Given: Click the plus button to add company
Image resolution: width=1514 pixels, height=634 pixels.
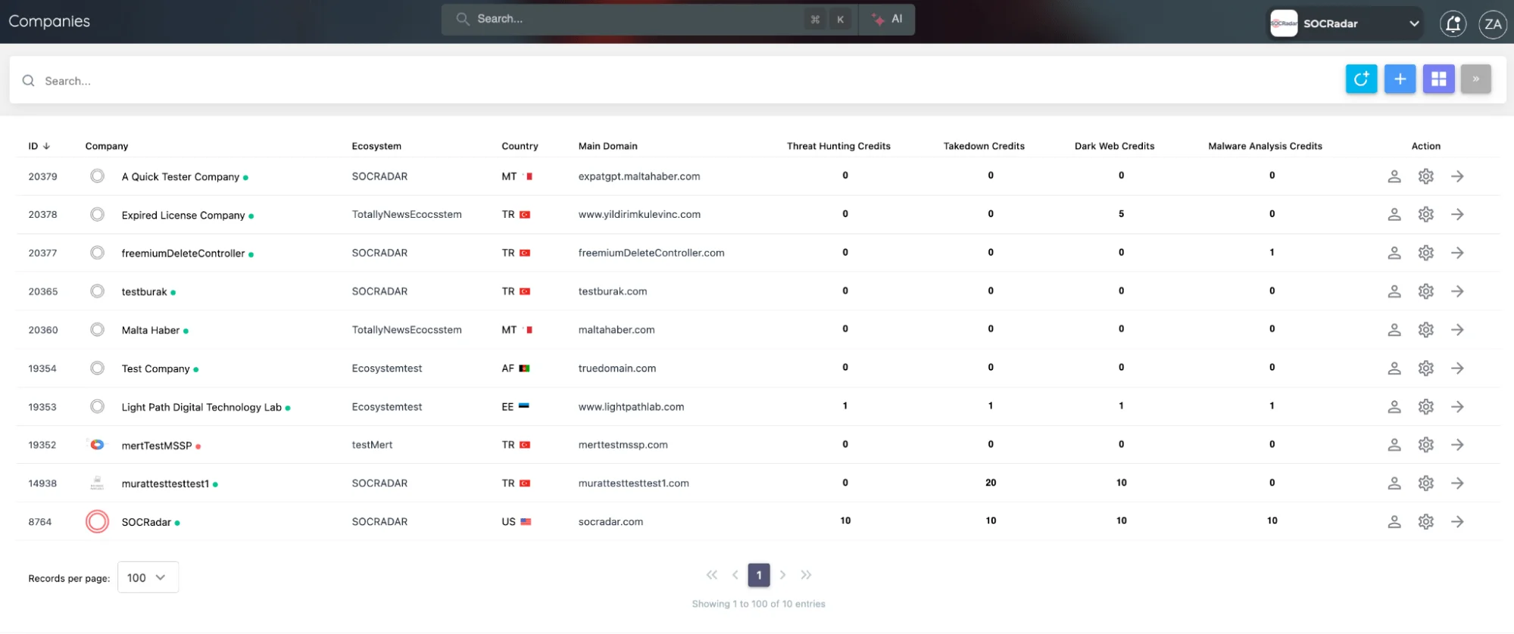Looking at the screenshot, I should click(x=1400, y=79).
